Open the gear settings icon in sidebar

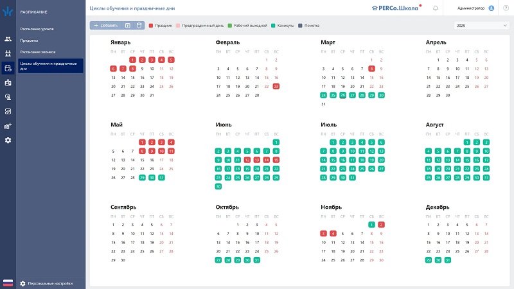click(x=8, y=140)
